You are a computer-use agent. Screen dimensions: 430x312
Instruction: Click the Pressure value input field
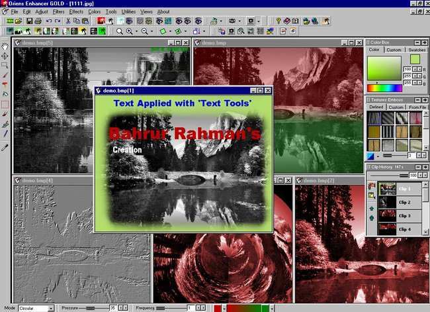point(113,308)
